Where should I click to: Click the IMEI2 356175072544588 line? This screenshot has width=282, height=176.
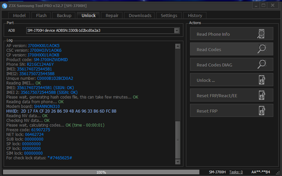[30, 74]
